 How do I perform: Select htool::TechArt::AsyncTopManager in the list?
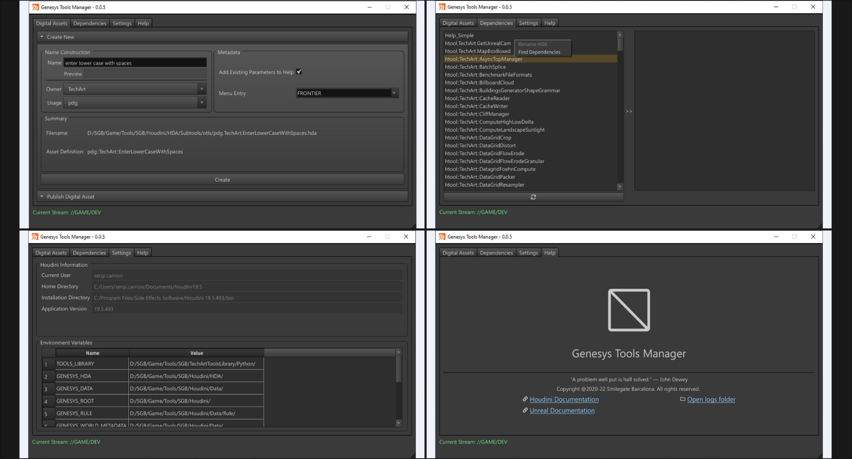[531, 59]
